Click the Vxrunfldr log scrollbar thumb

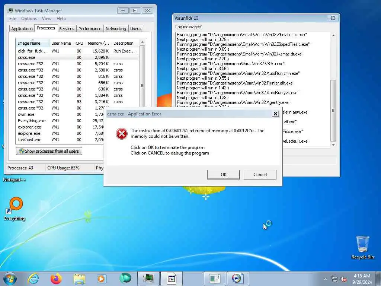(x=333, y=110)
